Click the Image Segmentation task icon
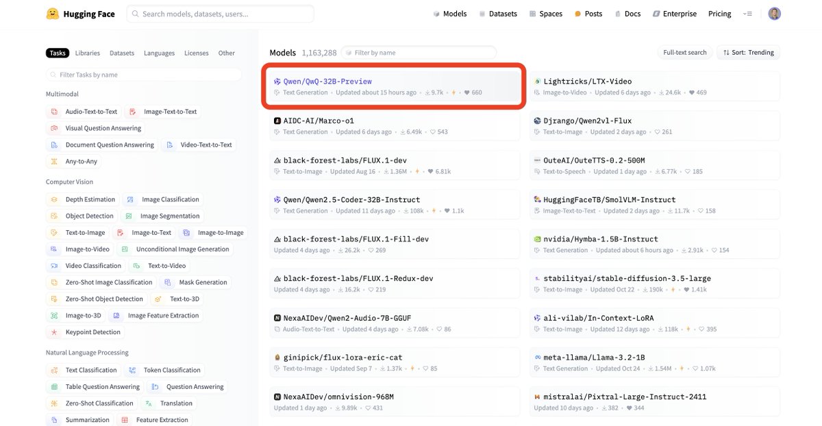The height and width of the screenshot is (426, 822). (x=129, y=216)
